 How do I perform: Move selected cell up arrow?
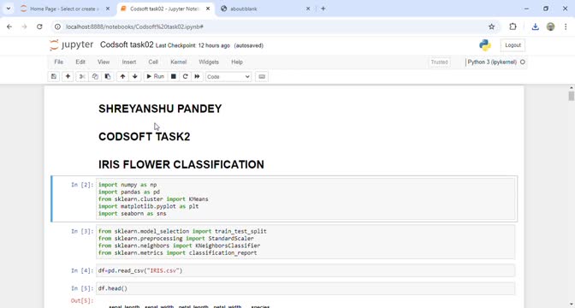pos(122,77)
